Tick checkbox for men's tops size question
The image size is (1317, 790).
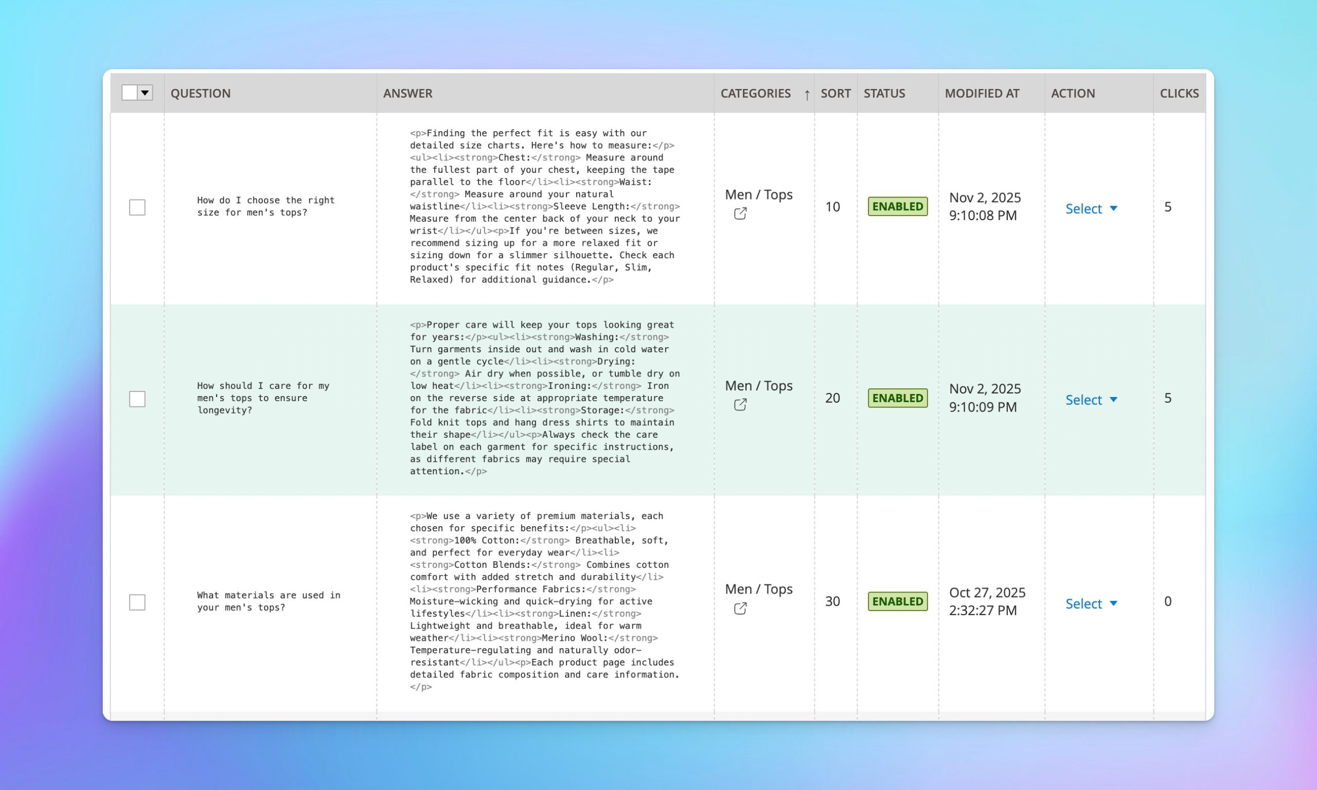pyautogui.click(x=137, y=207)
